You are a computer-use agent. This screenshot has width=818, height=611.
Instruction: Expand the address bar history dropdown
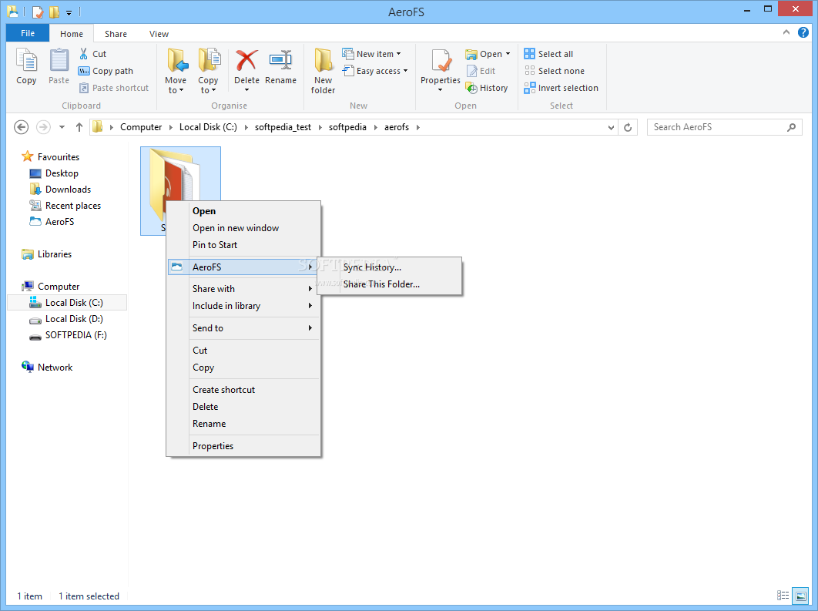coord(611,127)
